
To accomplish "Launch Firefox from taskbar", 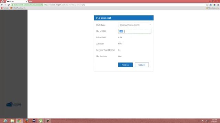I will click(26, 121).
